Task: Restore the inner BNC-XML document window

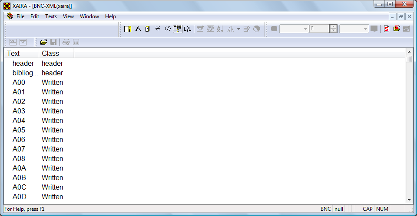Action: (x=401, y=16)
